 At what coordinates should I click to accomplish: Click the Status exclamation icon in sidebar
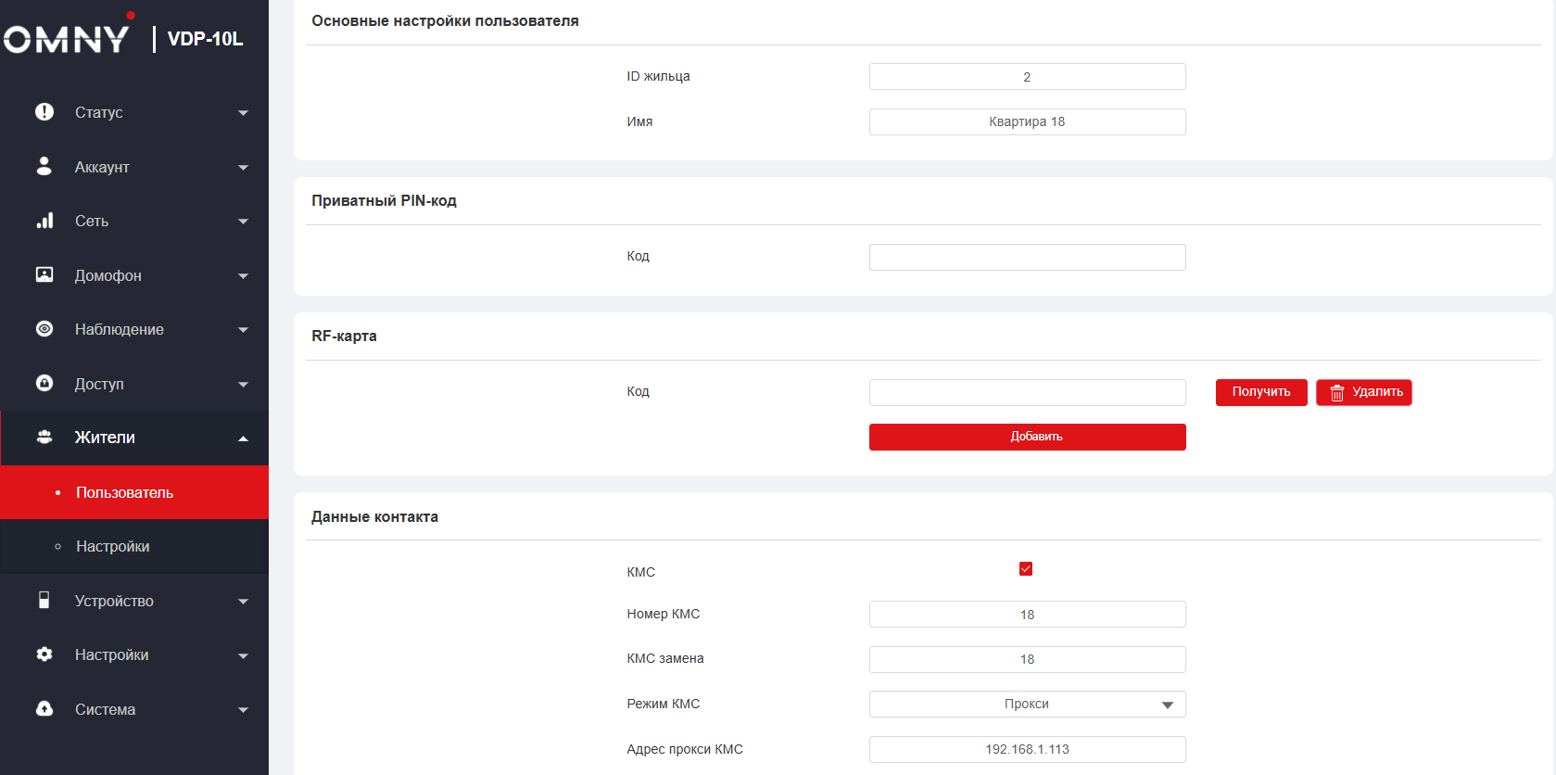44,112
